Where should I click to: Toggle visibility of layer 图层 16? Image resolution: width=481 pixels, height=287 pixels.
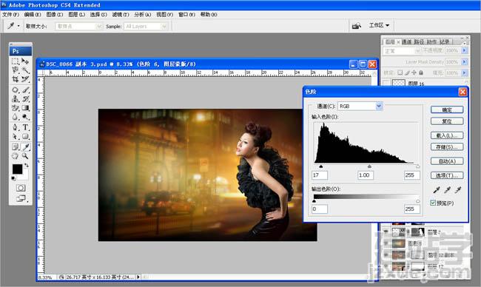(386, 83)
